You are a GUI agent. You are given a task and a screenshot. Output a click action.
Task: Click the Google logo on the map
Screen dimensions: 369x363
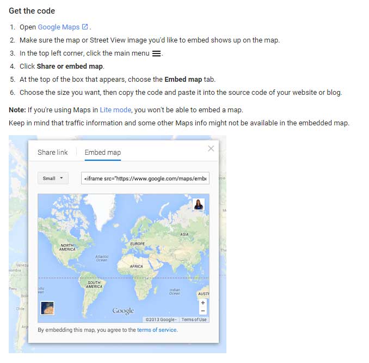123,311
